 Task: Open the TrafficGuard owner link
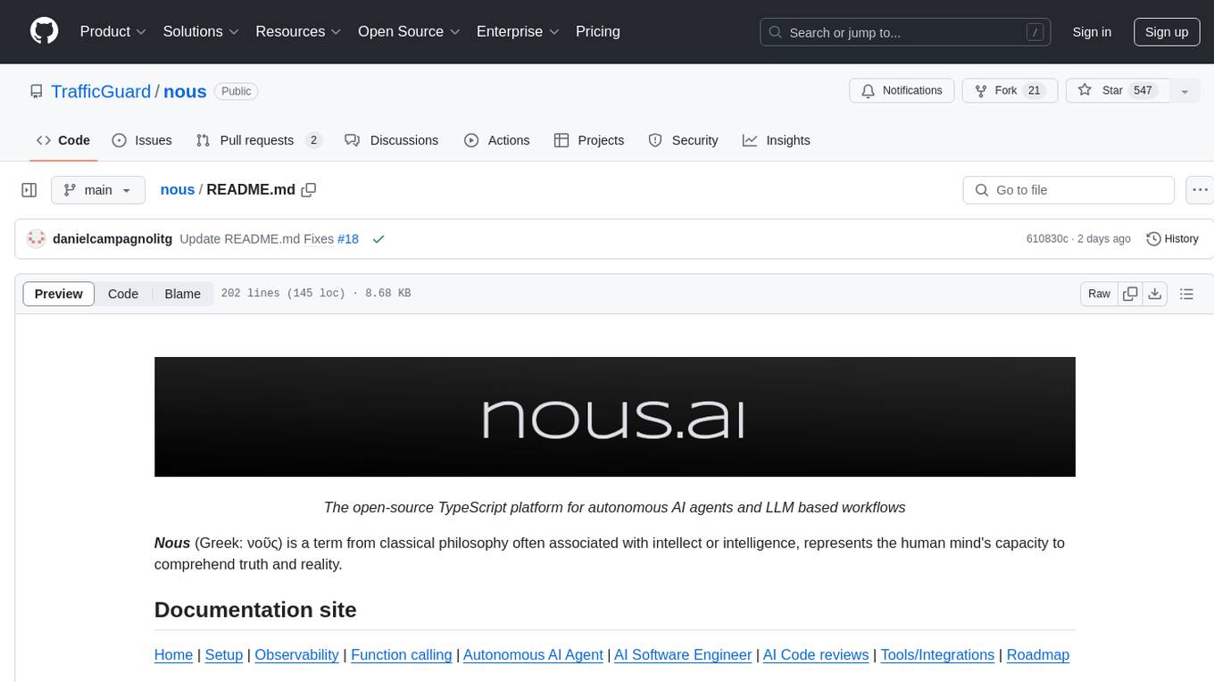click(x=101, y=91)
